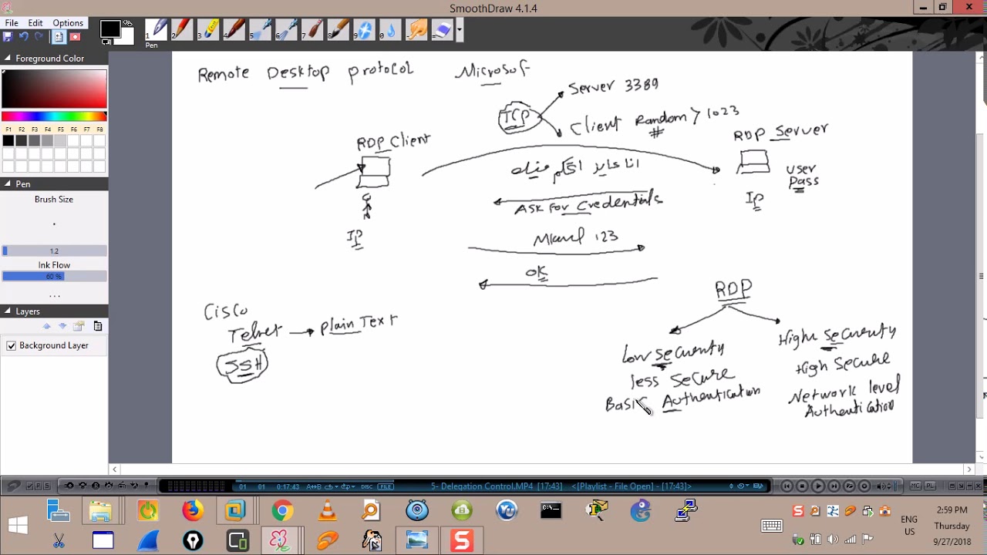Select the Eraser tool
The width and height of the screenshot is (987, 555).
tap(443, 30)
